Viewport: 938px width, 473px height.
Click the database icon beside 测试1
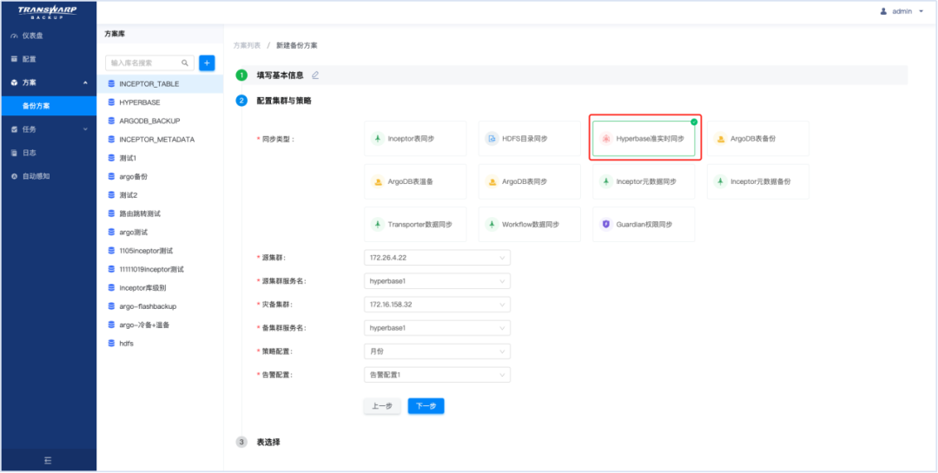tap(111, 158)
